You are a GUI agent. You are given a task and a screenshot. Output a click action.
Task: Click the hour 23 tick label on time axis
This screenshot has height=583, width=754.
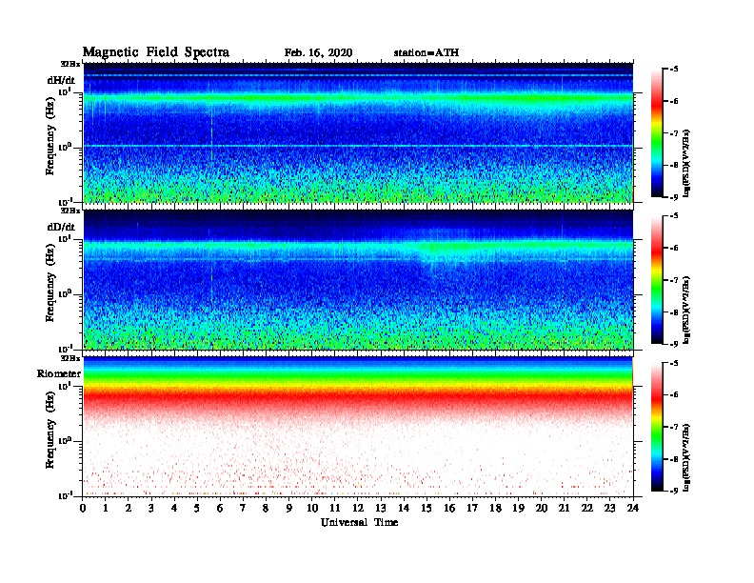(609, 508)
